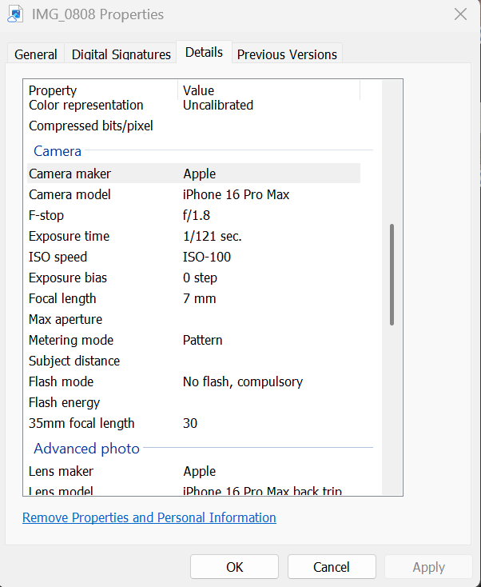This screenshot has width=481, height=587.
Task: Select the Color representation property
Action: (86, 105)
